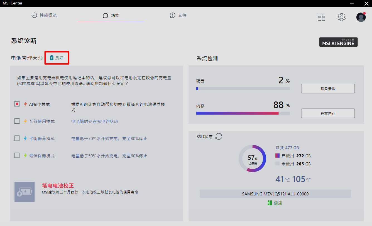This screenshot has height=226, width=372.
Task: Click the 释放内存 button
Action: coord(328,113)
